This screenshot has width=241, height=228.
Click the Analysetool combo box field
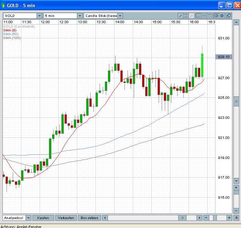[14, 218]
